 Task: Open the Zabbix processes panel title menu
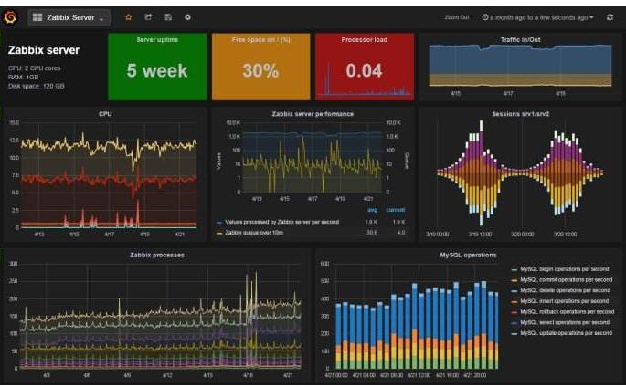click(157, 255)
